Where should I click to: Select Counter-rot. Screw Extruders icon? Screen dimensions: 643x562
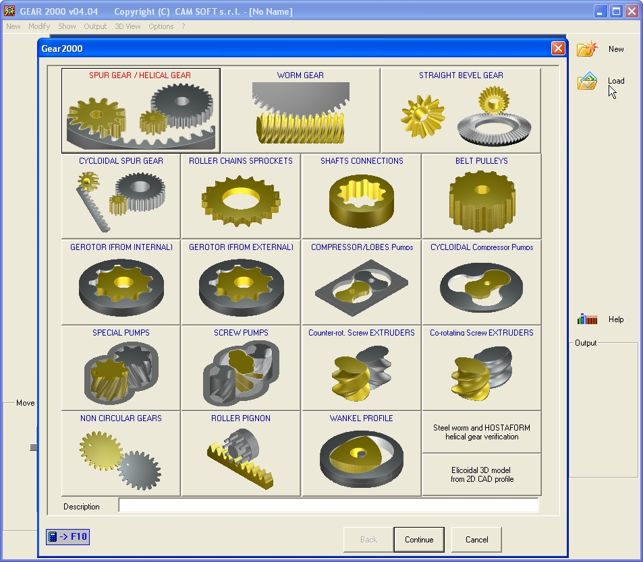(x=361, y=368)
